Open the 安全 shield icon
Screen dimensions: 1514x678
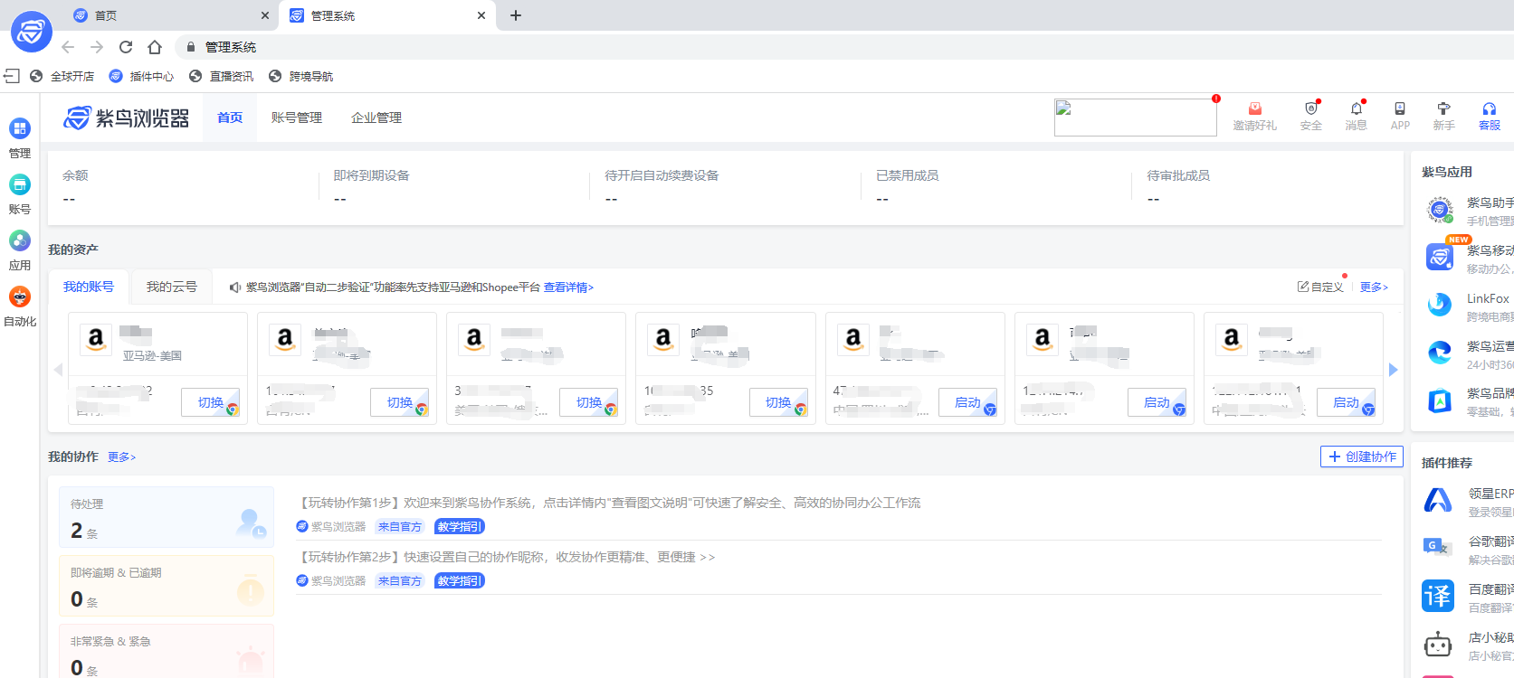point(1310,109)
